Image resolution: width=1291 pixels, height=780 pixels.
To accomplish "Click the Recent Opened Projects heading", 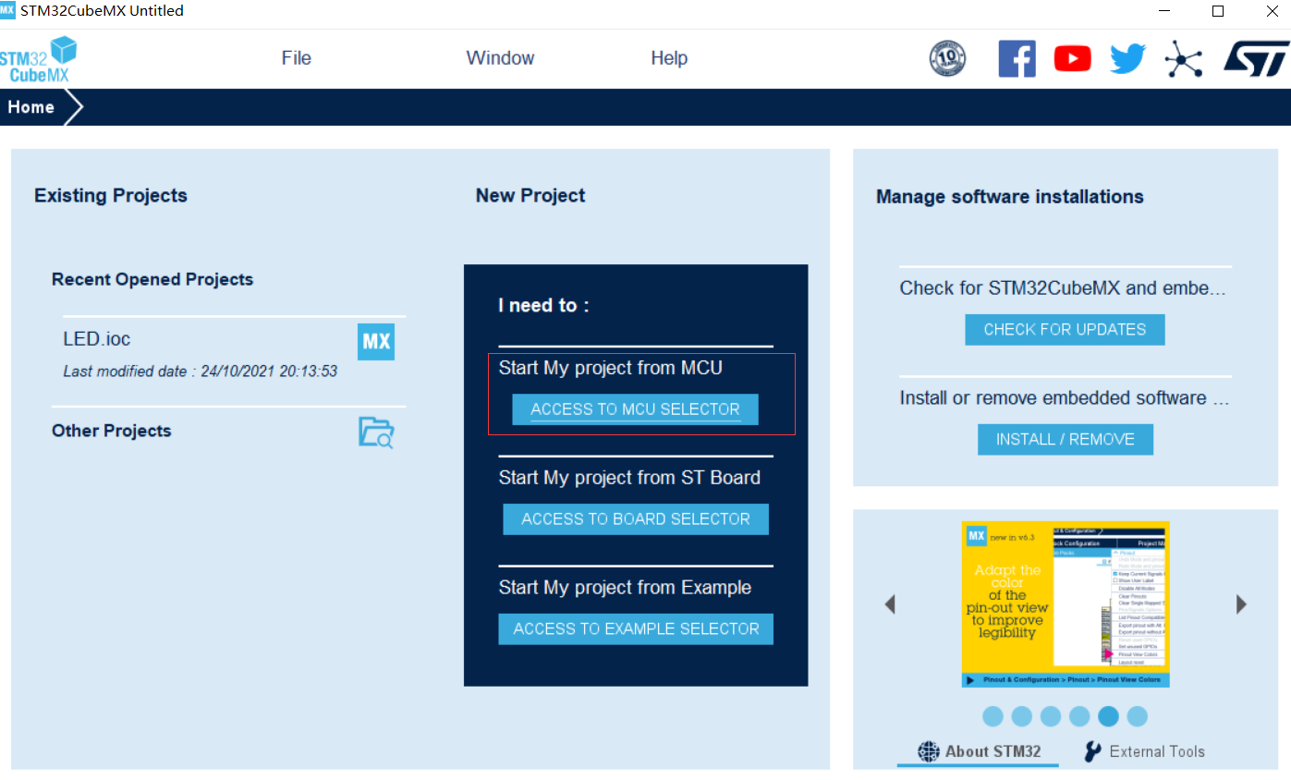I will click(152, 279).
